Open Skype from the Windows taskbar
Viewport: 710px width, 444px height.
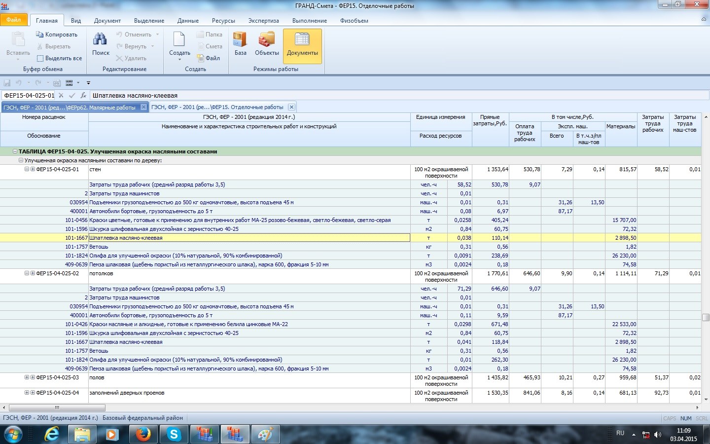click(x=174, y=434)
